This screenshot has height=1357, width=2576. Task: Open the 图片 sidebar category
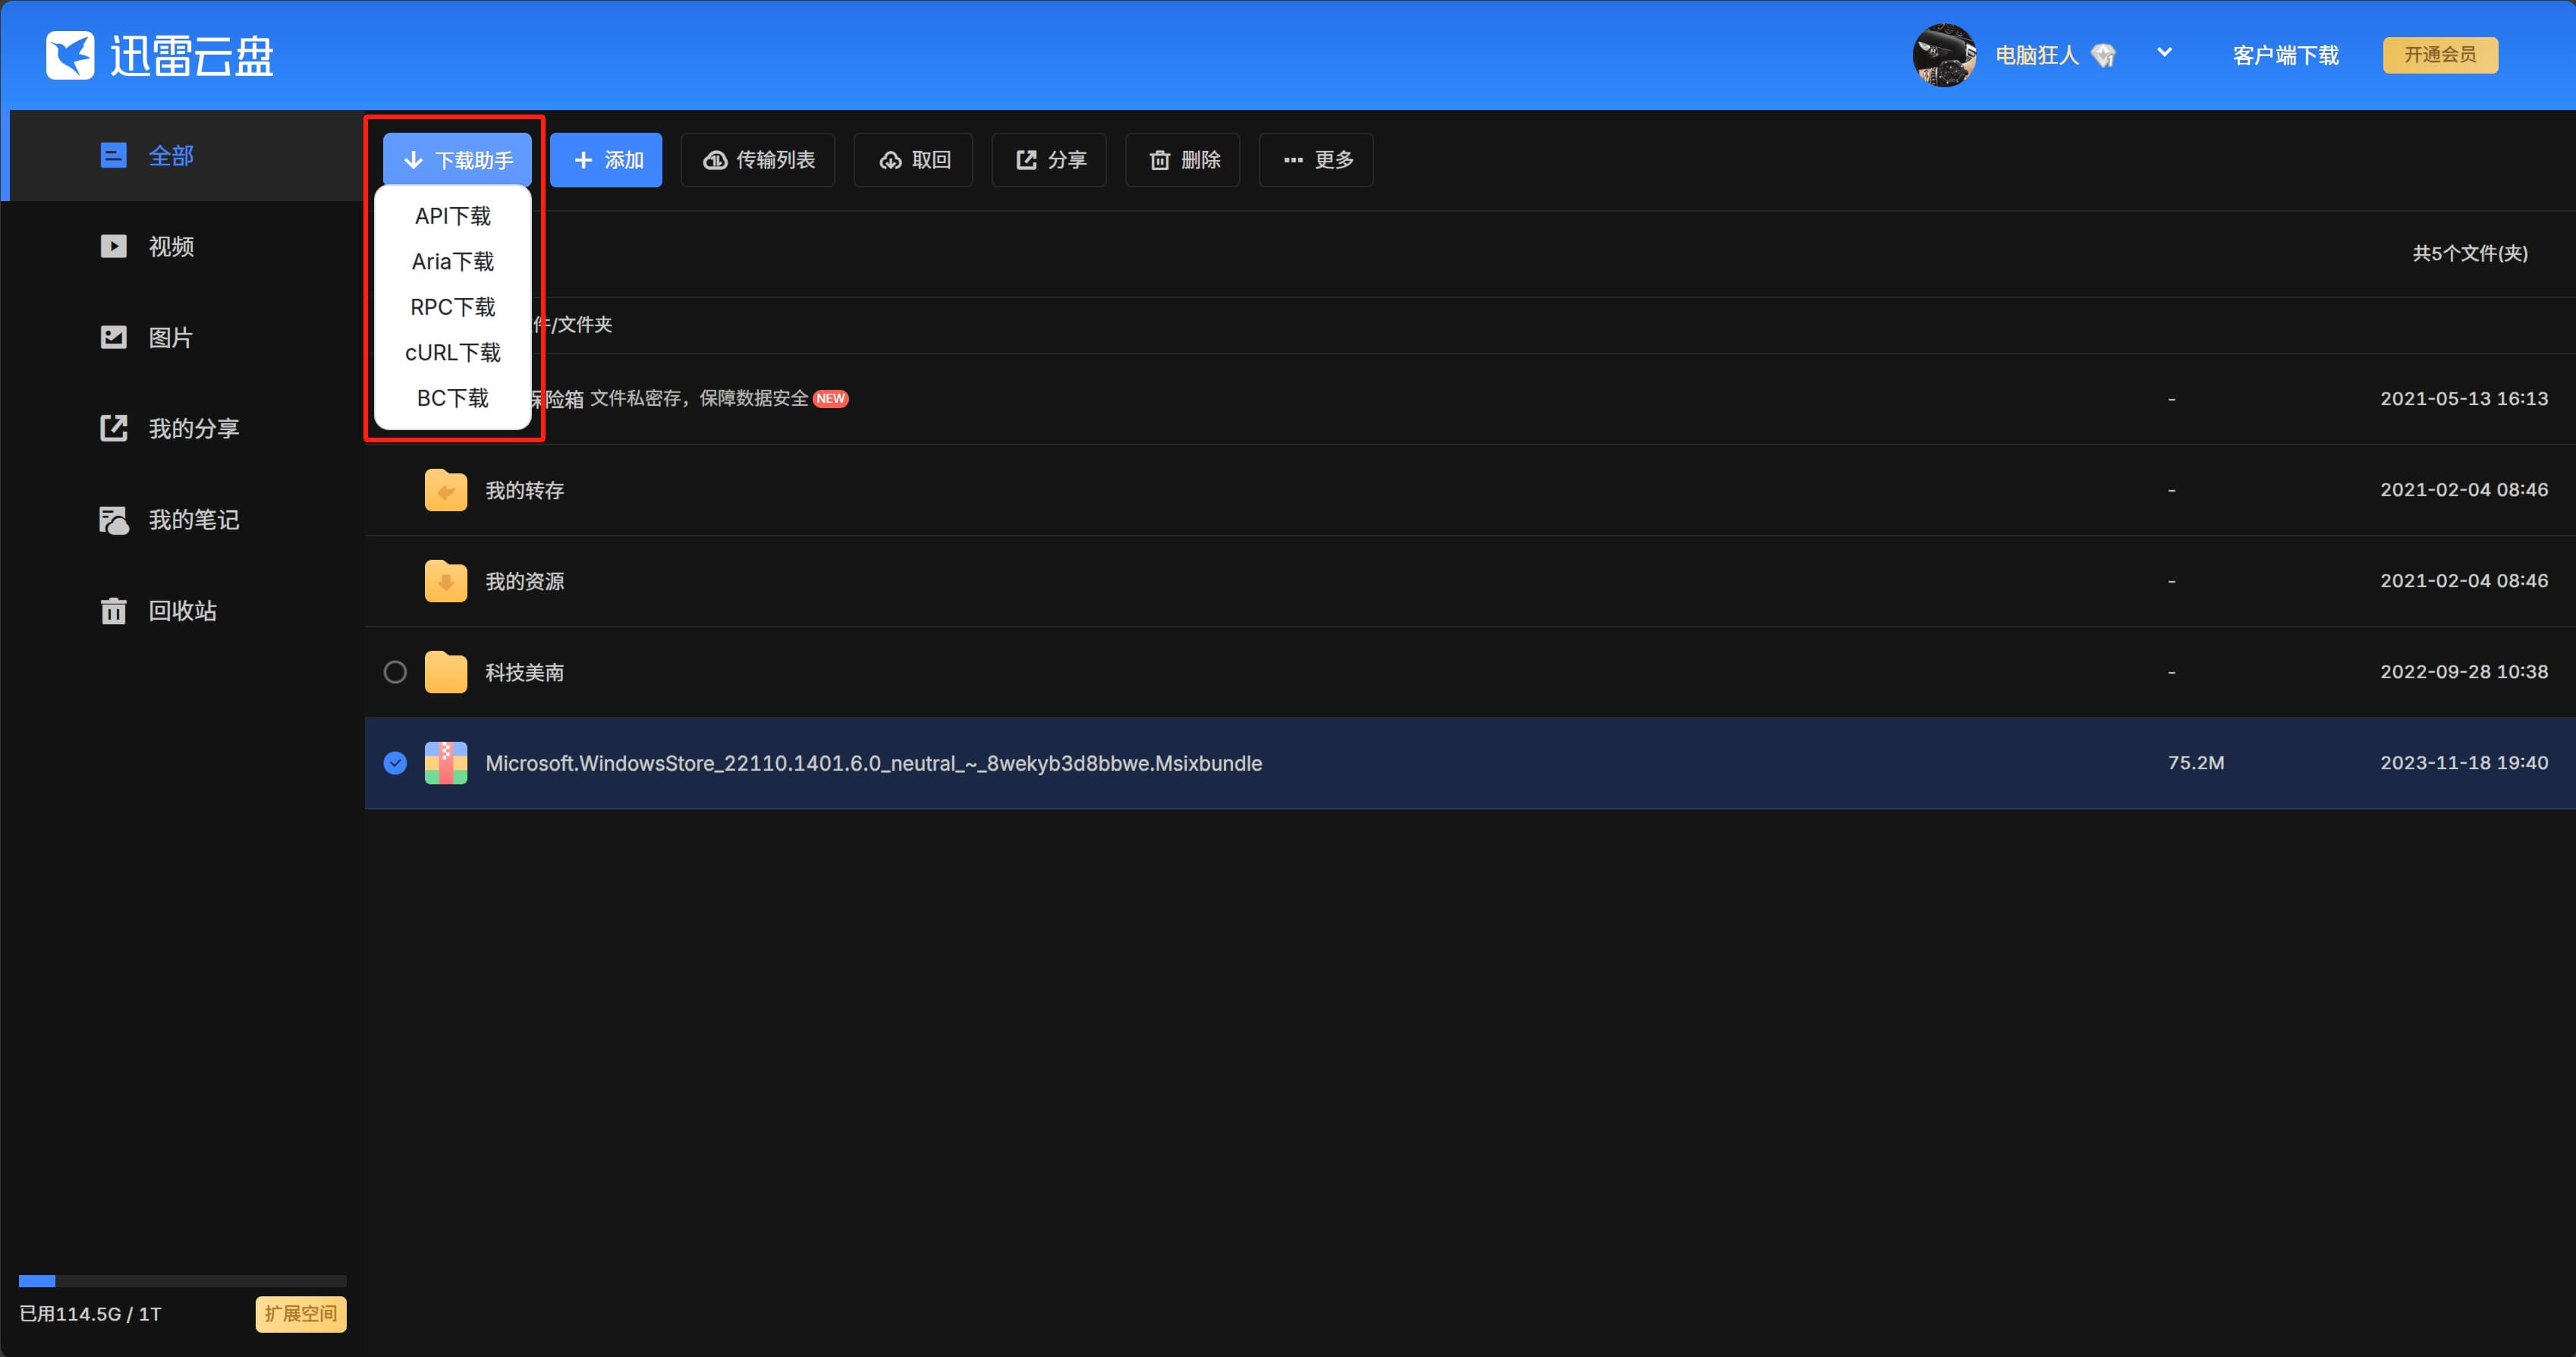click(x=182, y=338)
